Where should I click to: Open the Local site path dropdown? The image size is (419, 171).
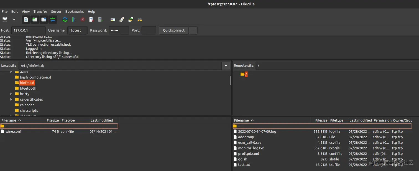point(226,66)
